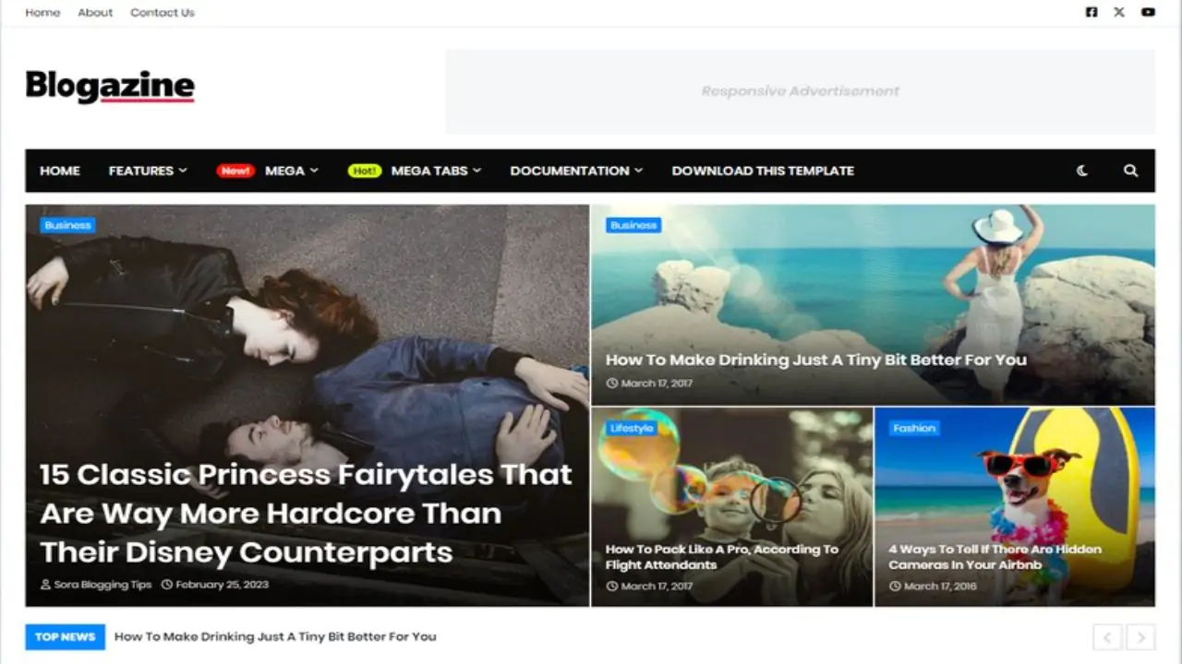The height and width of the screenshot is (664, 1182).
Task: Click the Business category badge
Action: tap(67, 225)
